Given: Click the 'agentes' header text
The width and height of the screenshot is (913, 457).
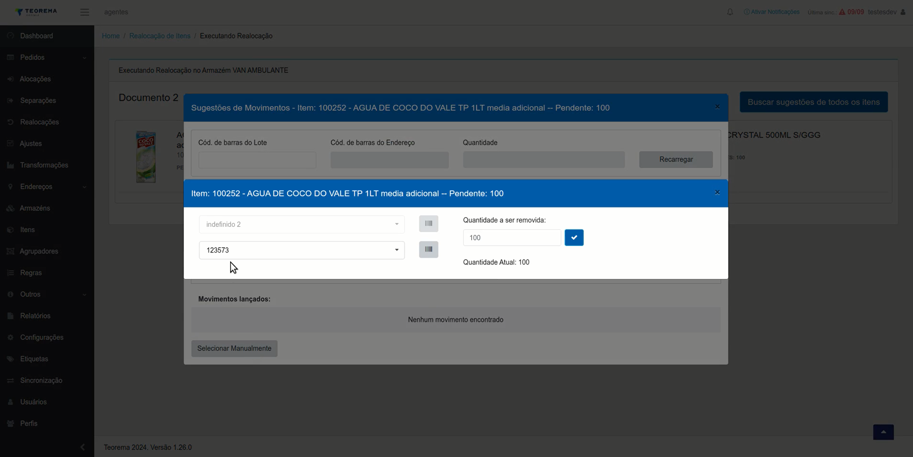Looking at the screenshot, I should tap(116, 12).
